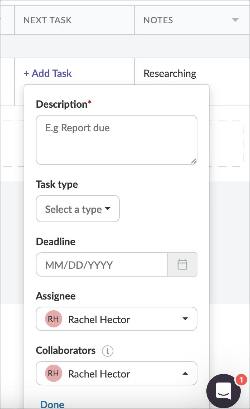Click Rachel Hector's avatar under Collaborators
Image resolution: width=250 pixels, height=409 pixels.
tap(54, 373)
